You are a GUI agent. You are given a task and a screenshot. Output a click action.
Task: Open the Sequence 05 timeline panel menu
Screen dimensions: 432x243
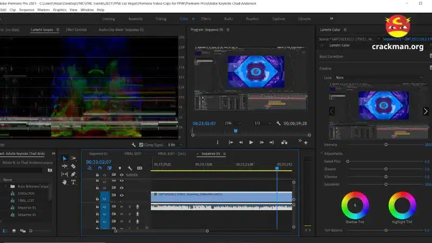tap(224, 154)
